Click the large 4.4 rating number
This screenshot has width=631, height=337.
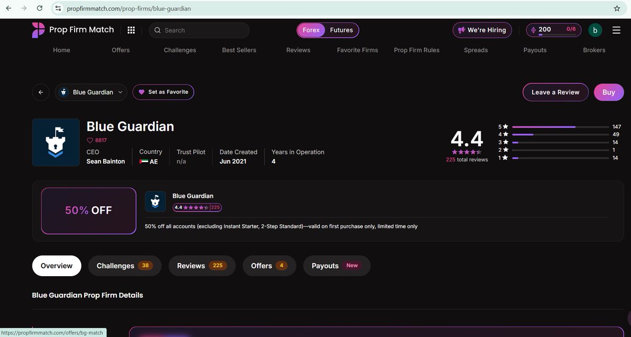(467, 139)
